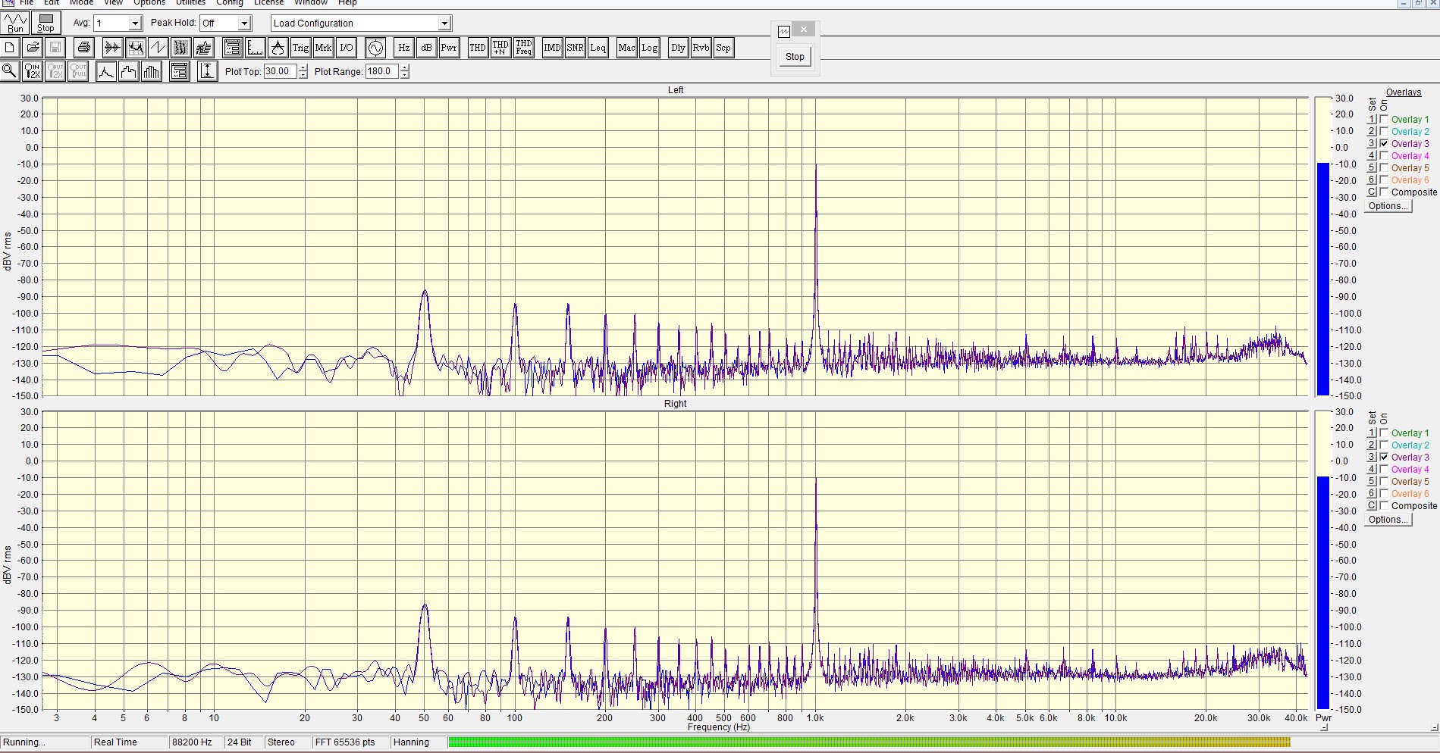Open the Config menu
Viewport: 1440px width, 753px height.
pos(229,3)
